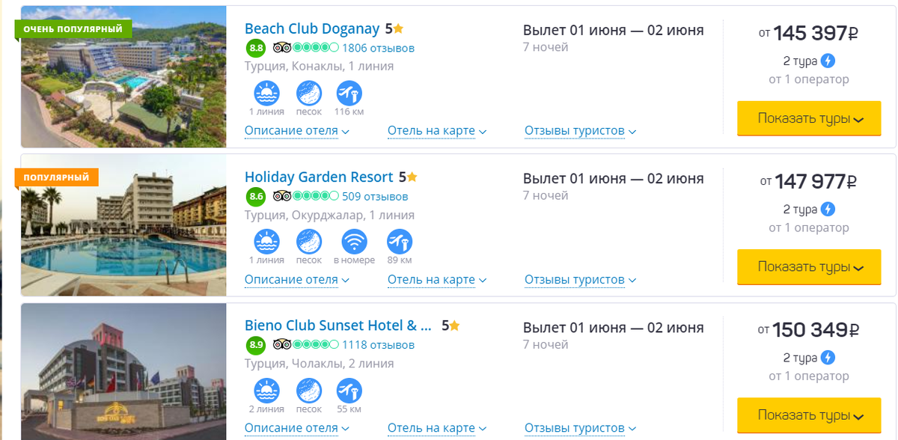Viewport: 898px width, 440px height.
Task: Open Показать туры for Holiday Garden Resort
Action: 809,266
